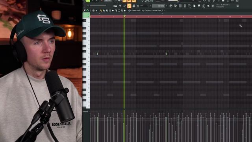Viewport: 252px width, 142px height.
Task: Open the plugin picker plug icon
Action: point(199,6)
